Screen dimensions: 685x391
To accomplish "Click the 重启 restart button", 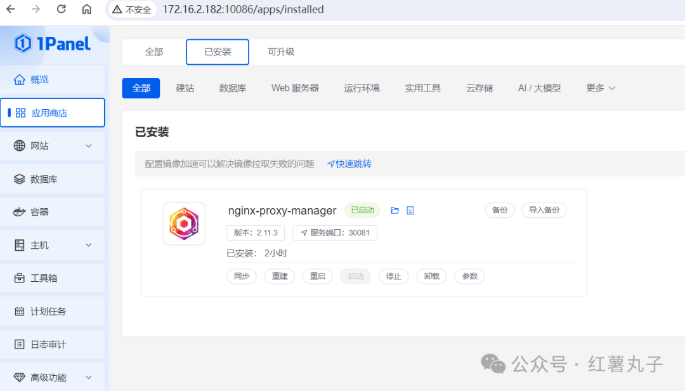I will pyautogui.click(x=317, y=277).
